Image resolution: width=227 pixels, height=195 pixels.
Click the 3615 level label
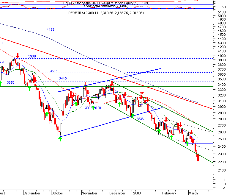(54, 71)
